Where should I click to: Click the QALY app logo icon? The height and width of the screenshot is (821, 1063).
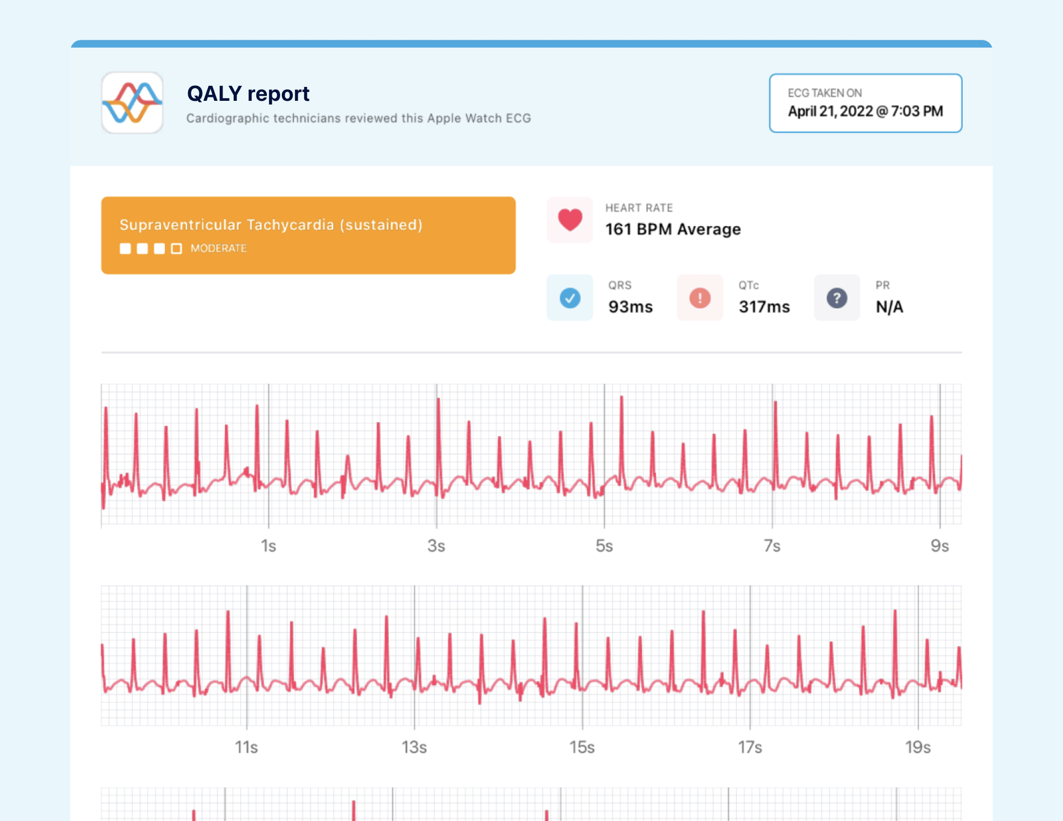[x=132, y=103]
